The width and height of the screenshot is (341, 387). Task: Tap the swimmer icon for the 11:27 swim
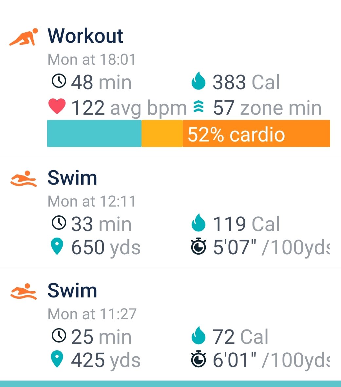tap(24, 291)
